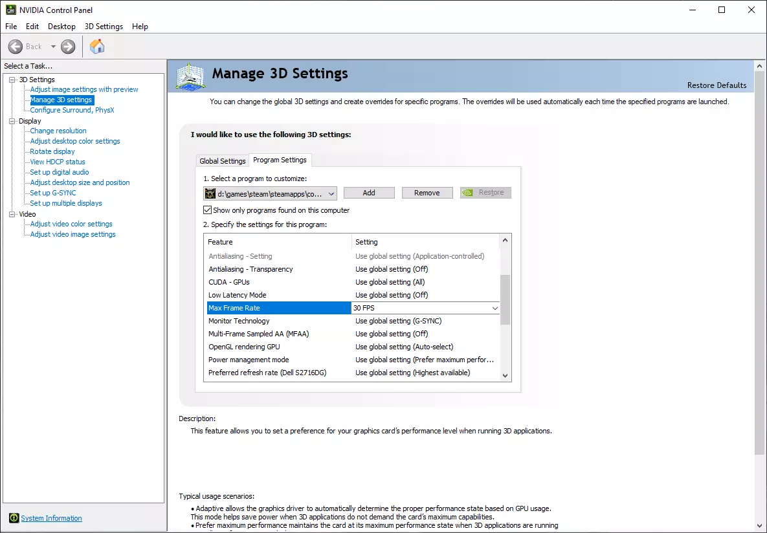Image resolution: width=767 pixels, height=533 pixels.
Task: Click the Restore button
Action: click(x=485, y=193)
